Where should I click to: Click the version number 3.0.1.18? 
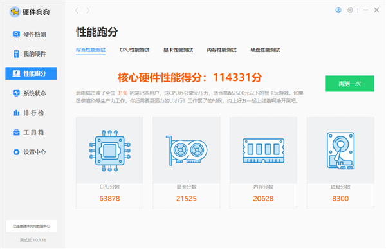coord(39,240)
